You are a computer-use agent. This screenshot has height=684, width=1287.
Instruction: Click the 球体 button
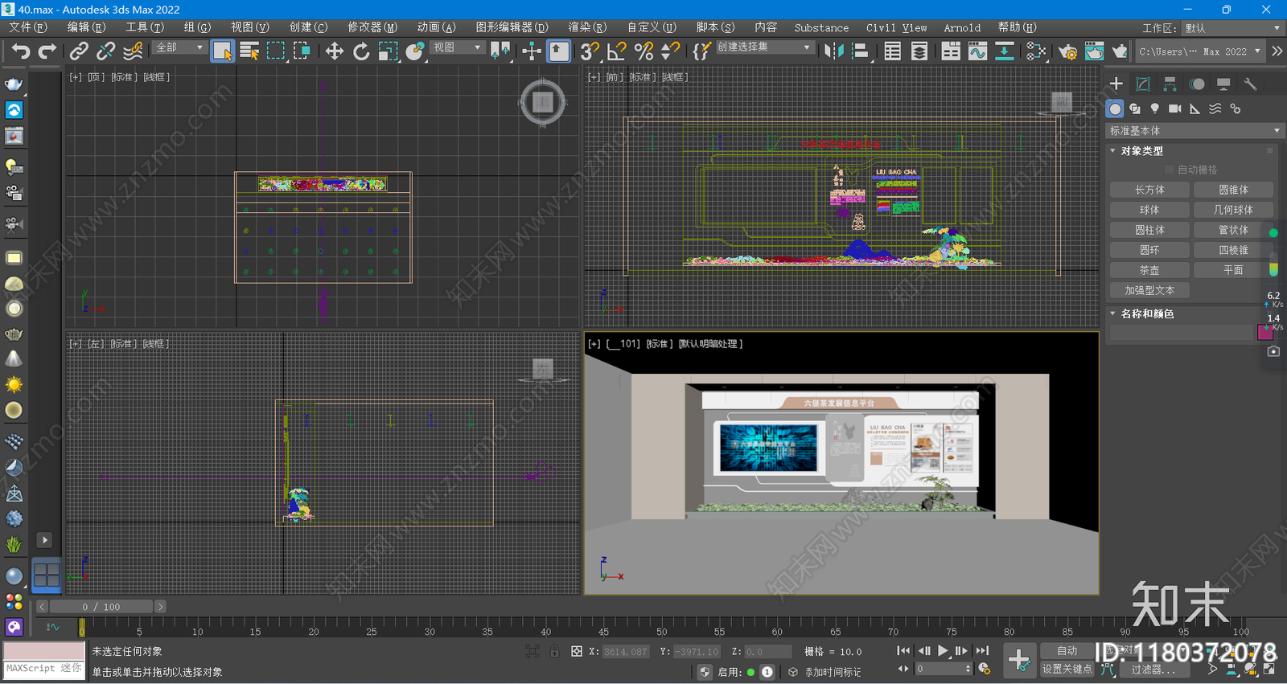coord(1149,210)
